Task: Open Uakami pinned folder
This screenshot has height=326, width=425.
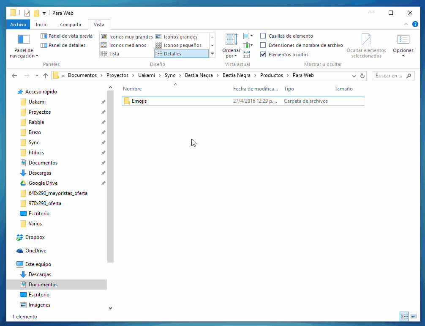Action: 37,102
